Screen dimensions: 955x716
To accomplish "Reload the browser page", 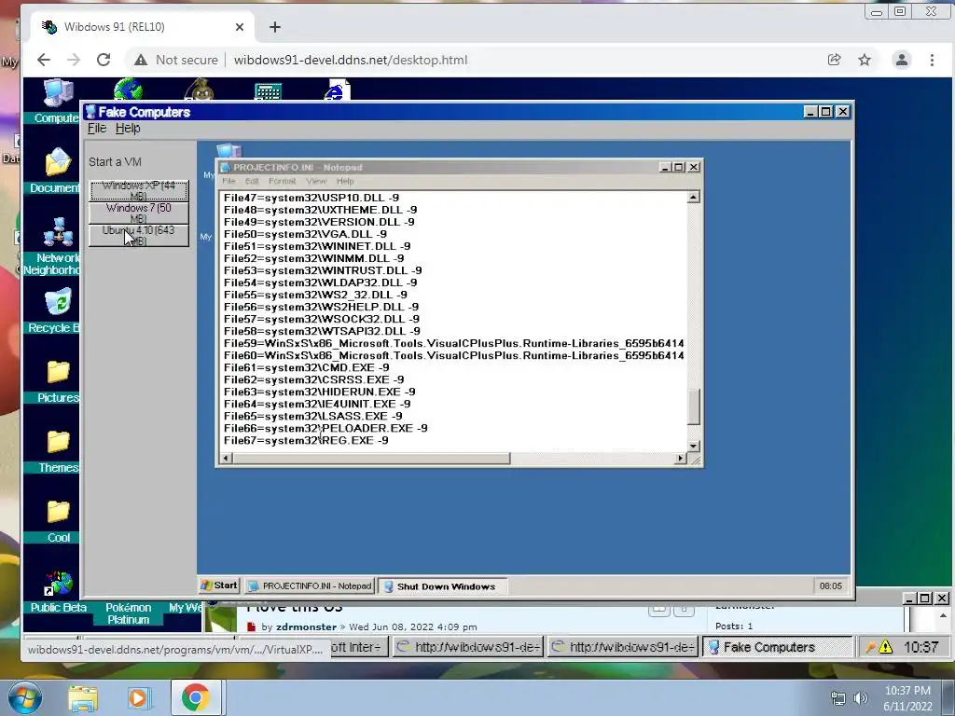I will 104,60.
